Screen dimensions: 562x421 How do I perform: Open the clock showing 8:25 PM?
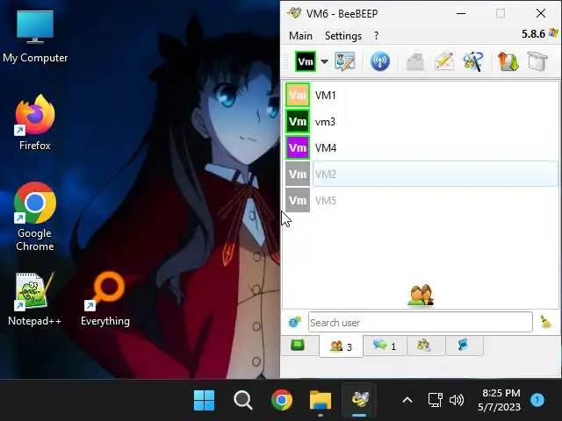501,400
